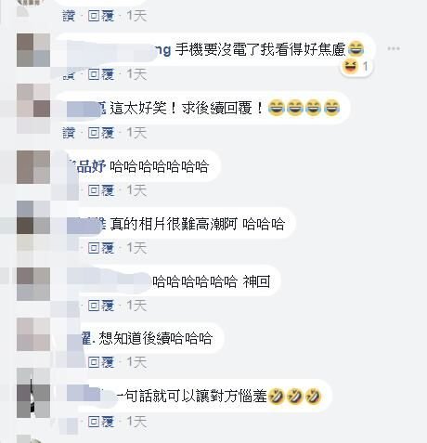427x443 pixels.
Task: Reply to the 哈哈哈哈哈哈 神回 comment
Action: (x=101, y=306)
